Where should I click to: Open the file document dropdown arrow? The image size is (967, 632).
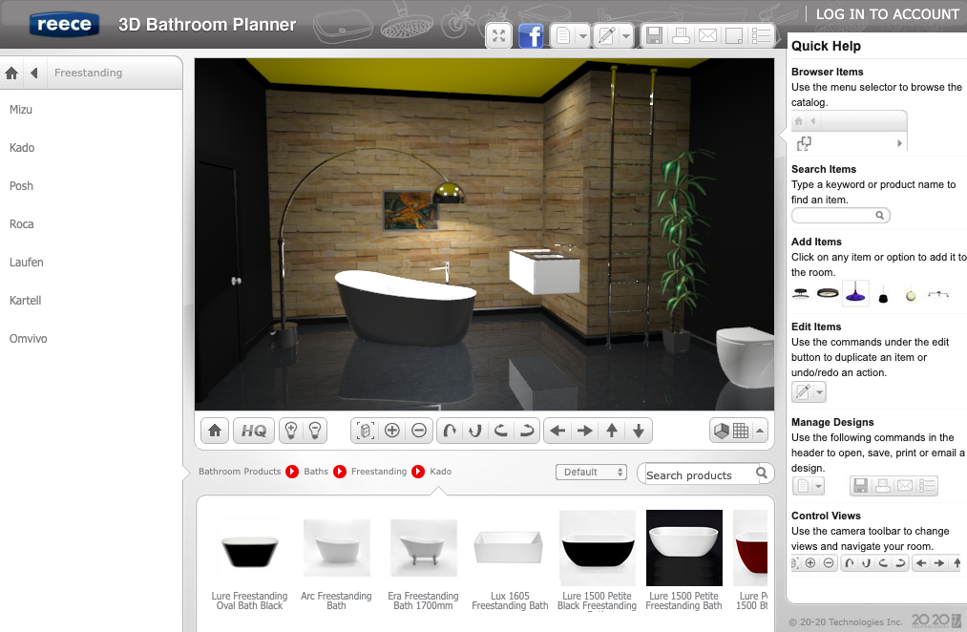click(x=582, y=36)
